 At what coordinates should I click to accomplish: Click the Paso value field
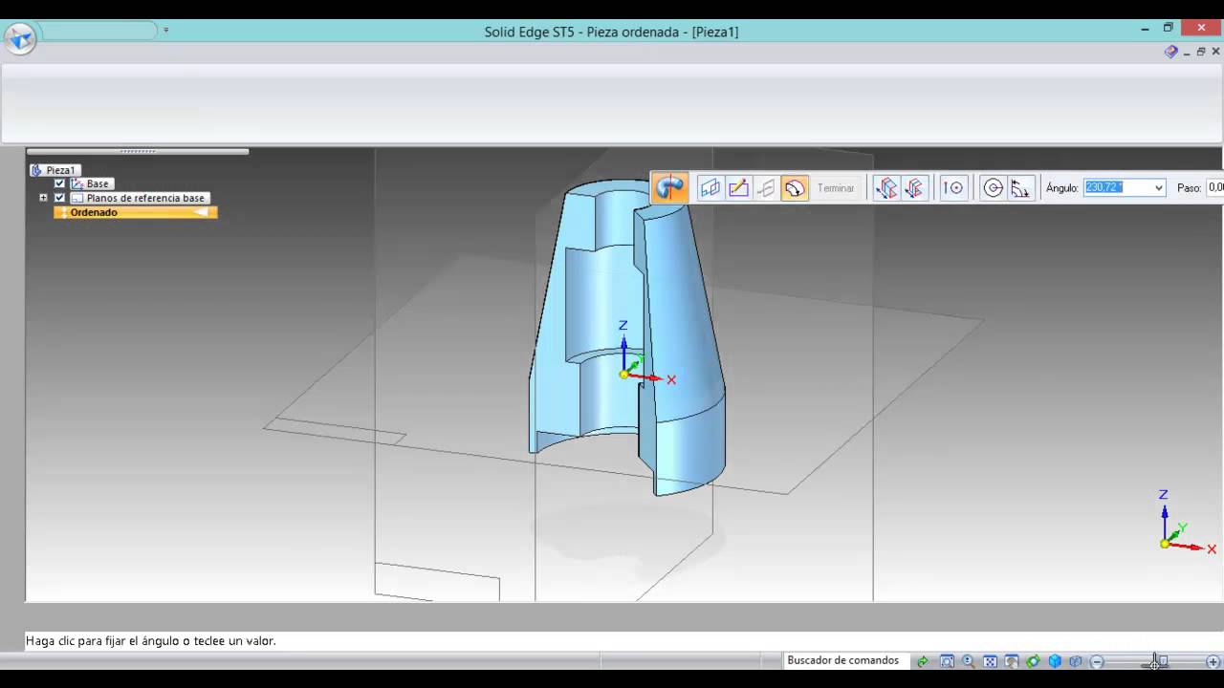coord(1215,188)
